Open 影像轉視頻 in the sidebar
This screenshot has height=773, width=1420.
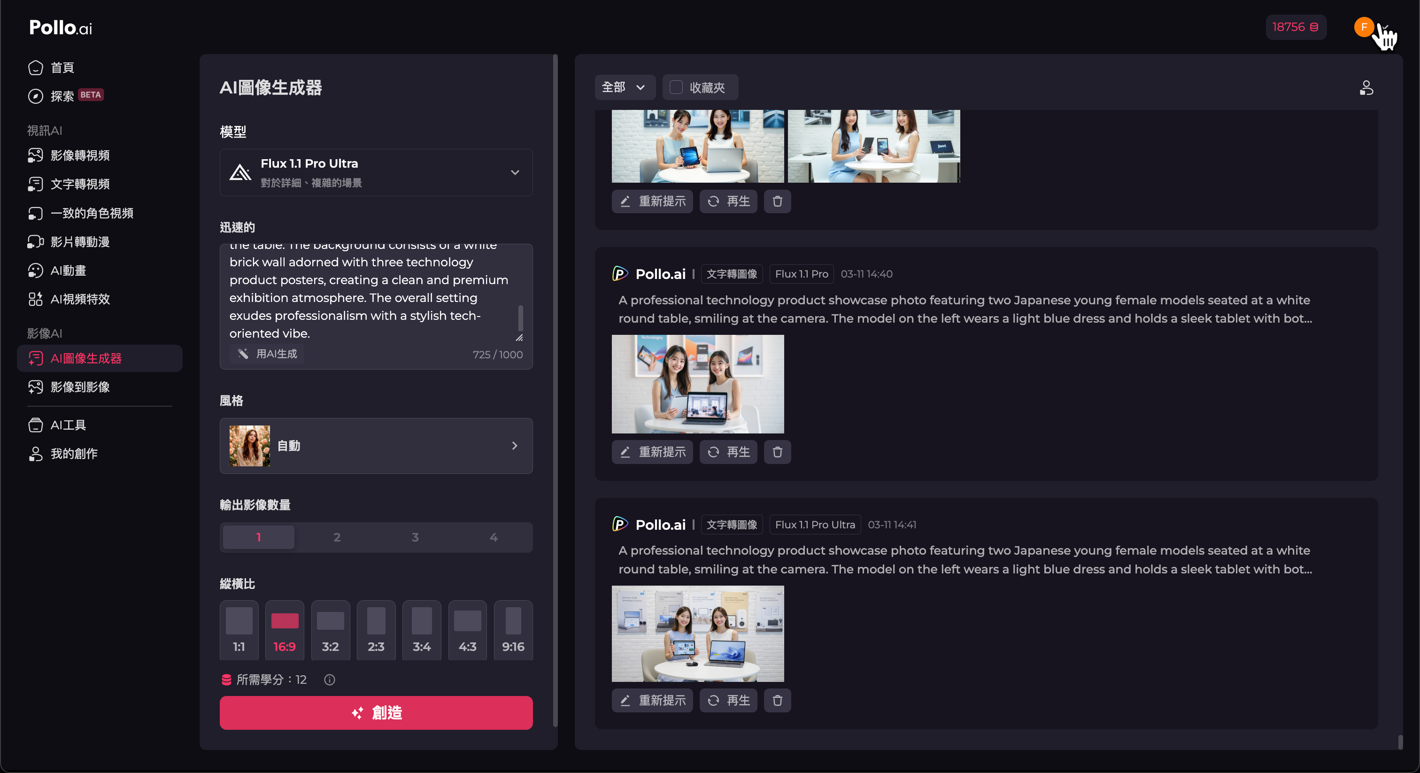point(80,155)
